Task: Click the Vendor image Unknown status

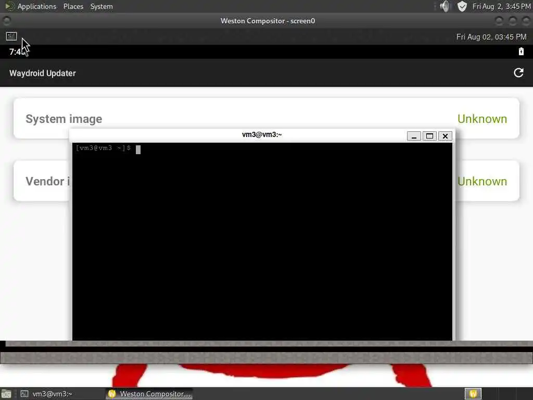Action: (x=482, y=181)
